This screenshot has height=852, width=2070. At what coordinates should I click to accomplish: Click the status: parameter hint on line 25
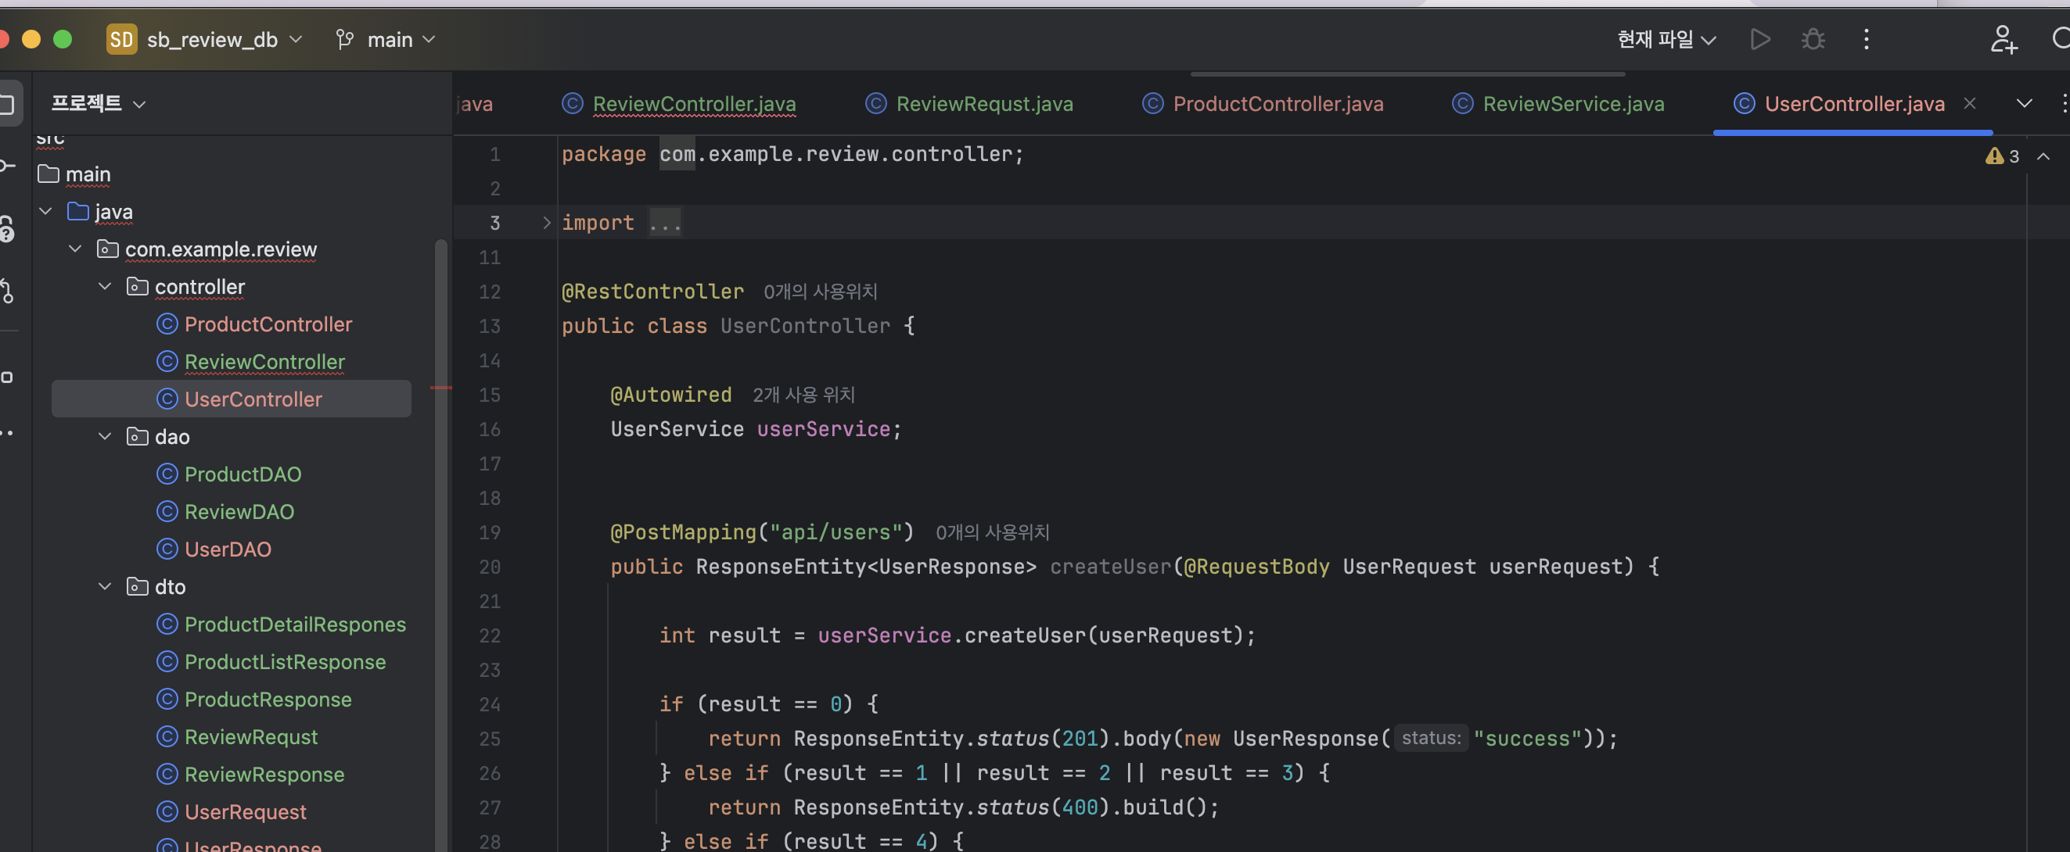[1431, 738]
